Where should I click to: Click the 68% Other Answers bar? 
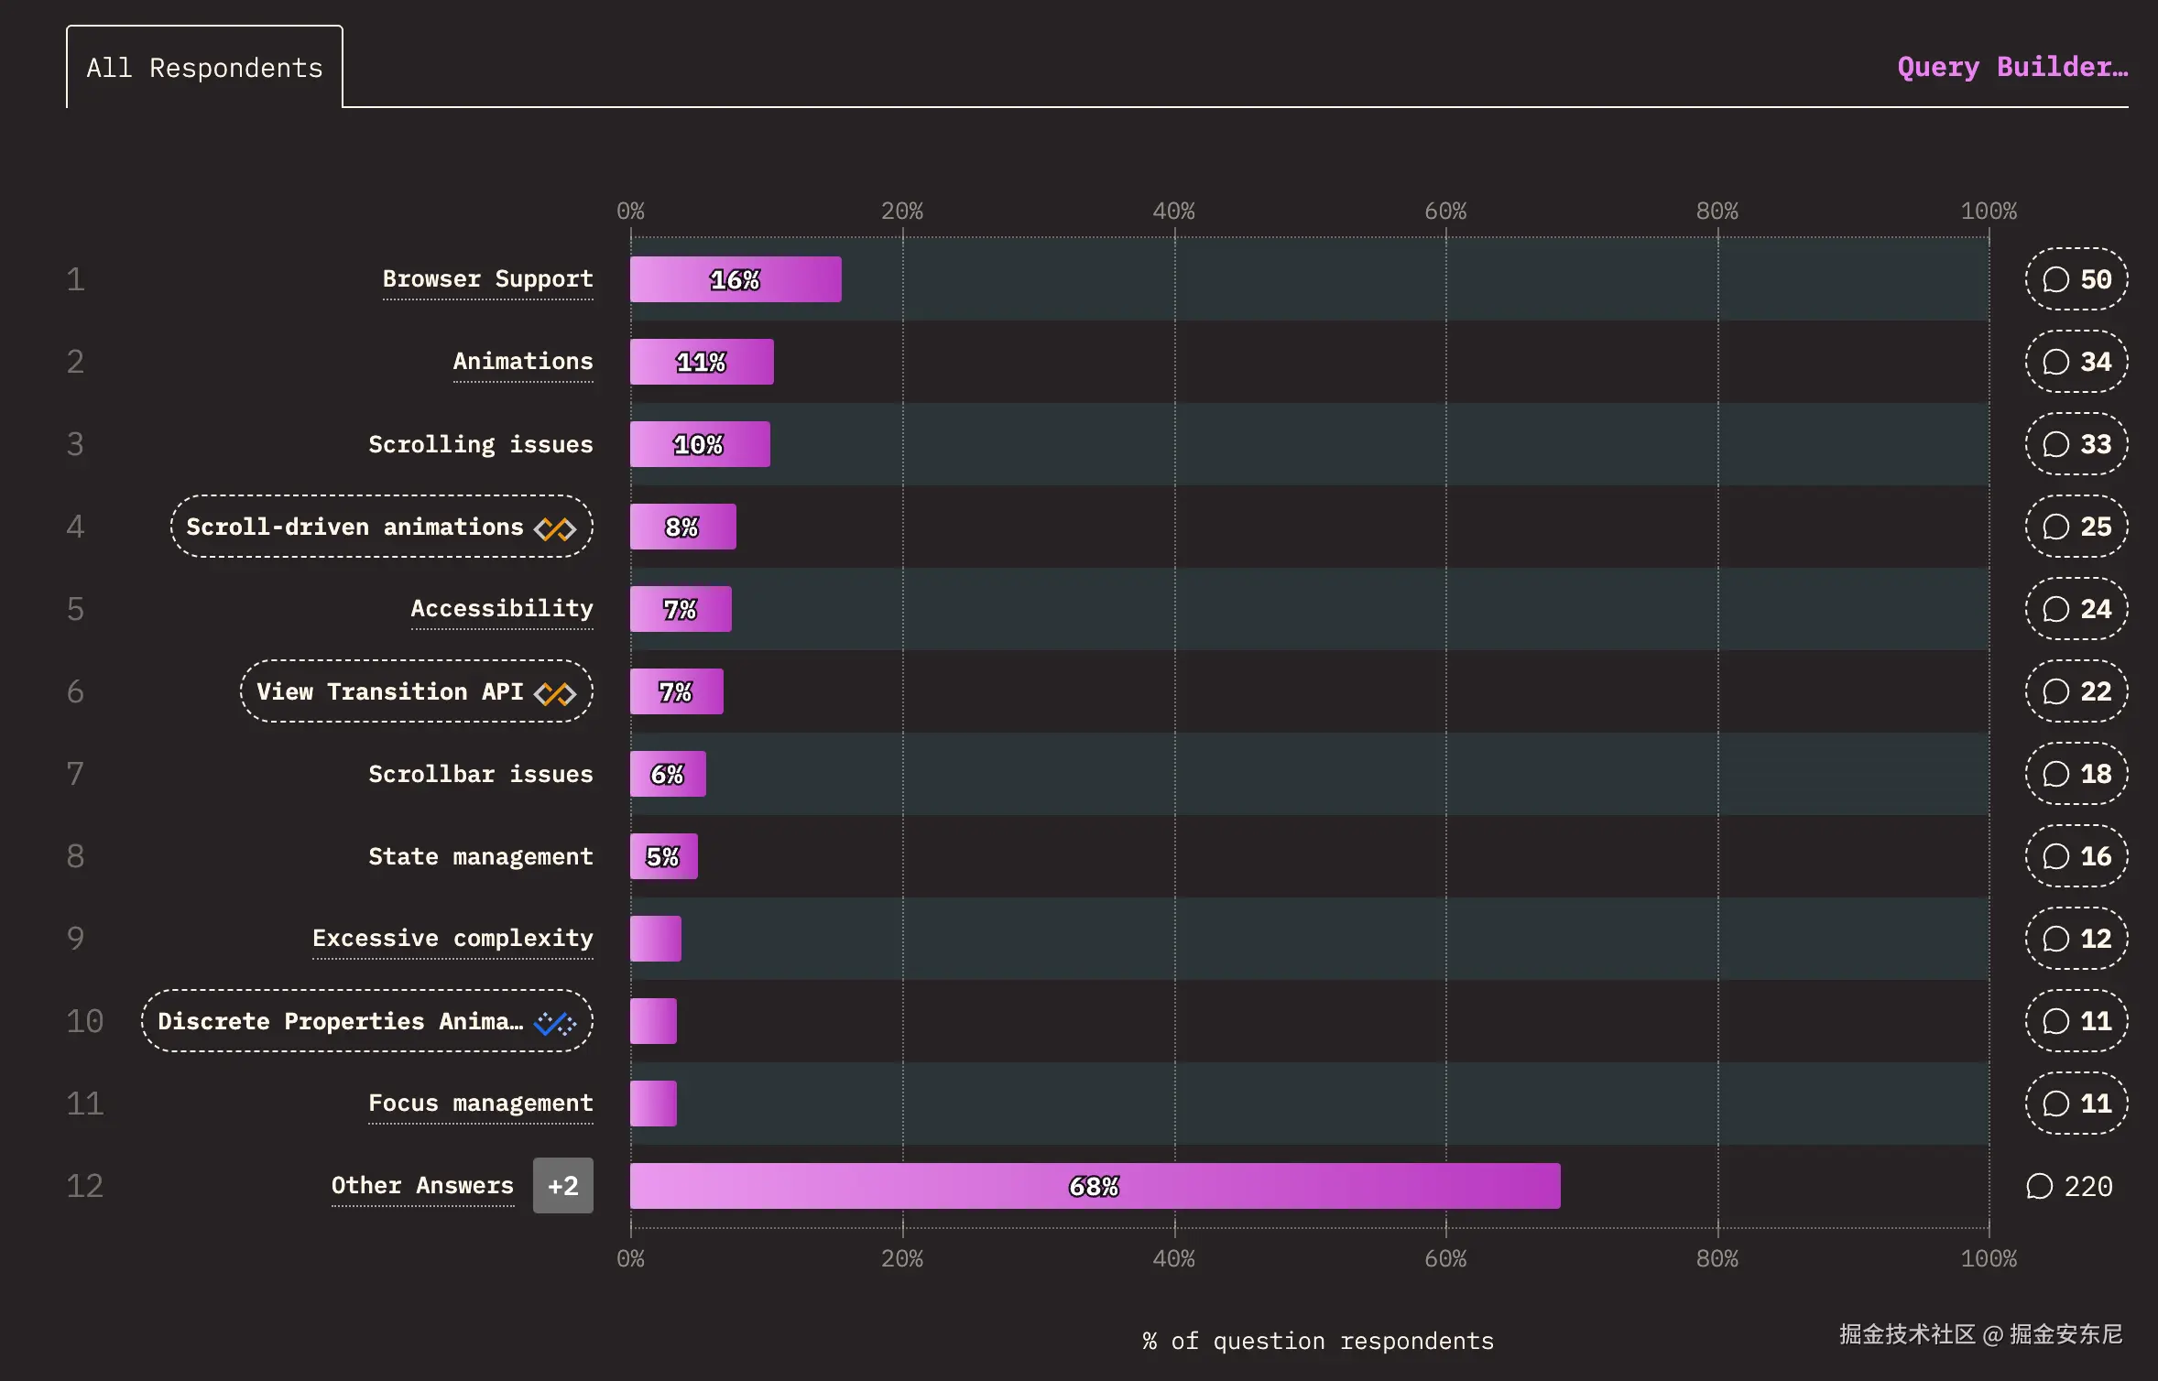(1095, 1186)
